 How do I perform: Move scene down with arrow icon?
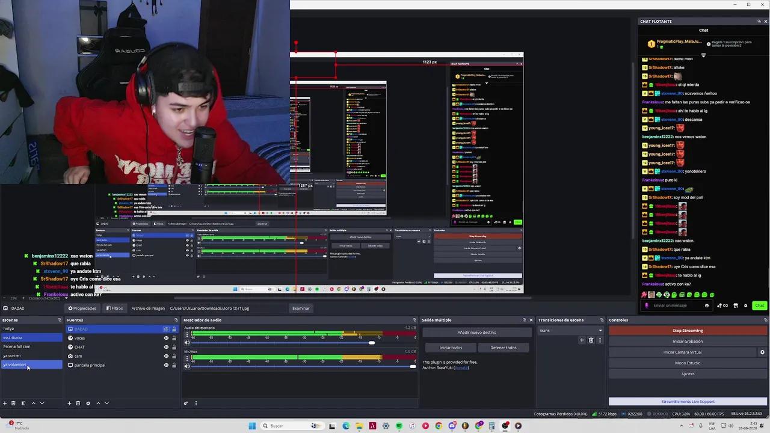pos(42,403)
